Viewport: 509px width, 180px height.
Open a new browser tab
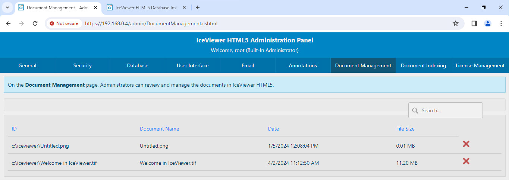[x=198, y=7]
